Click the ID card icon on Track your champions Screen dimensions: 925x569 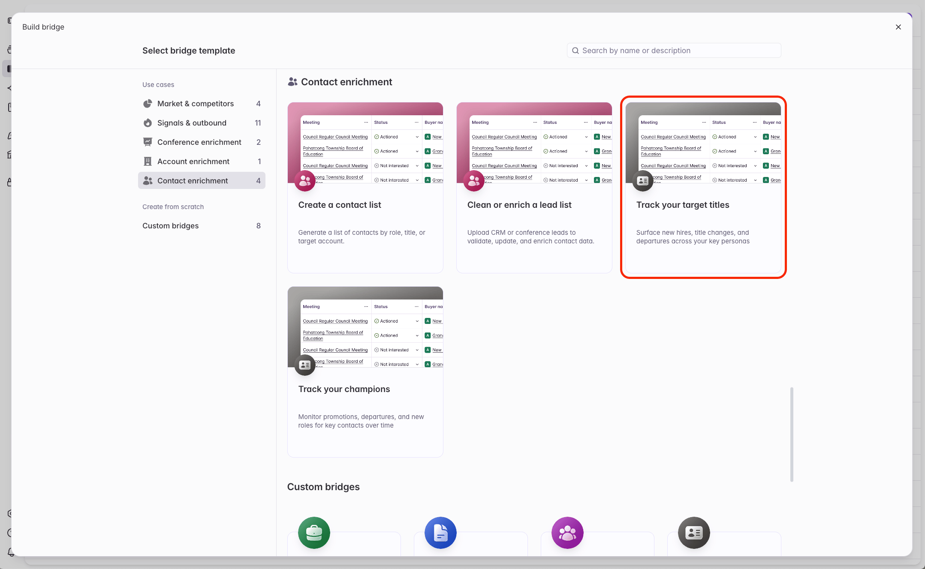[305, 365]
